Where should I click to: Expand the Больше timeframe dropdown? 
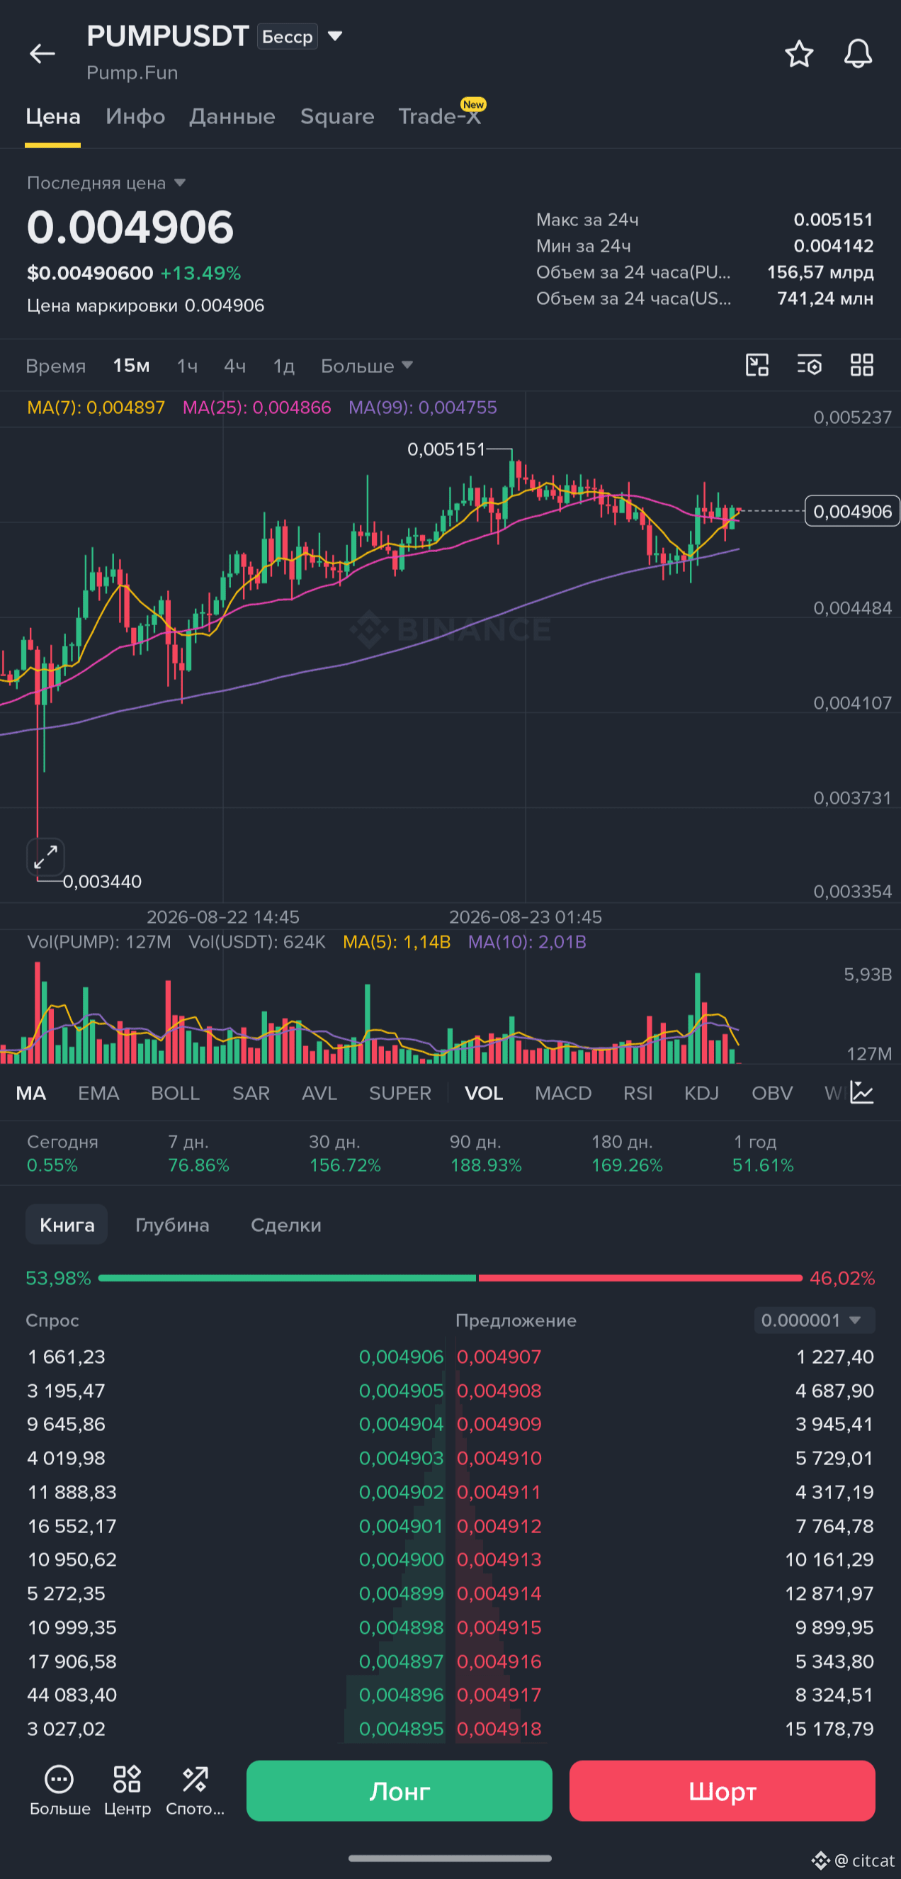367,366
